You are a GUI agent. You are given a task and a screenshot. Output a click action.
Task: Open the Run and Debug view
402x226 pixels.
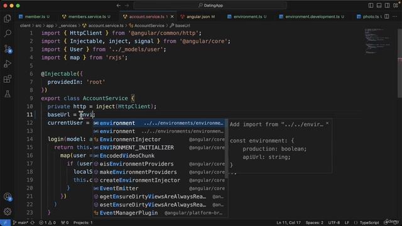(8, 64)
